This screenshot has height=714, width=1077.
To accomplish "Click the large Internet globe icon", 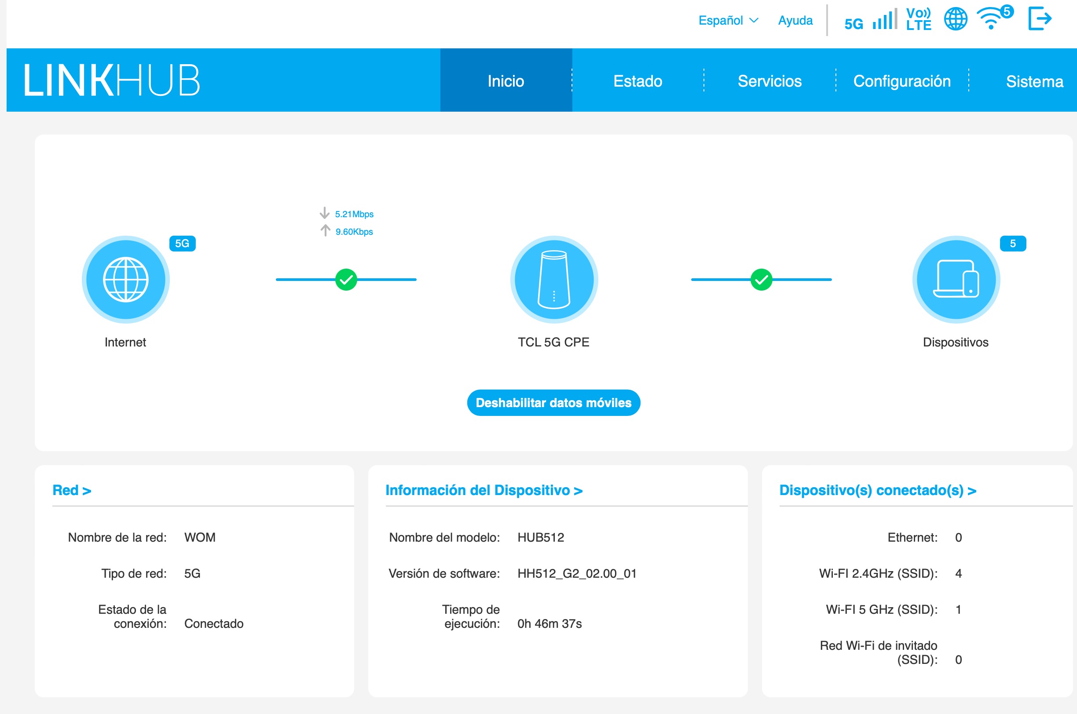I will (126, 280).
